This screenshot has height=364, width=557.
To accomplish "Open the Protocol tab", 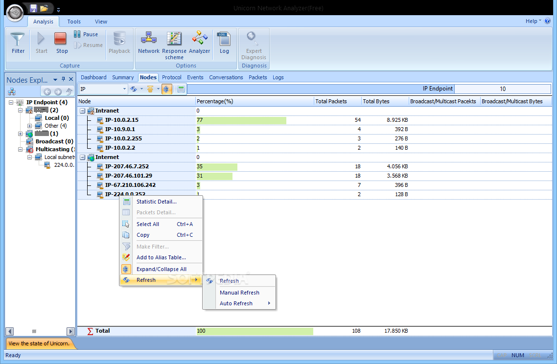I will (x=172, y=77).
